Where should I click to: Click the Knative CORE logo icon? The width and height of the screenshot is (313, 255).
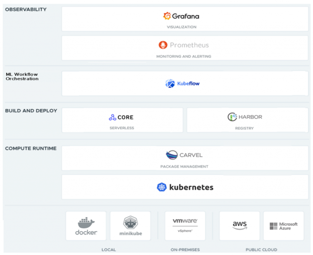click(112, 117)
